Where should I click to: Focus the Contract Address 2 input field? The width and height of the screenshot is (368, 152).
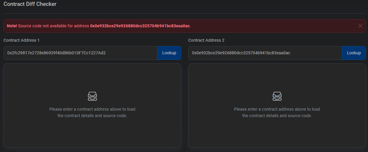[265, 53]
